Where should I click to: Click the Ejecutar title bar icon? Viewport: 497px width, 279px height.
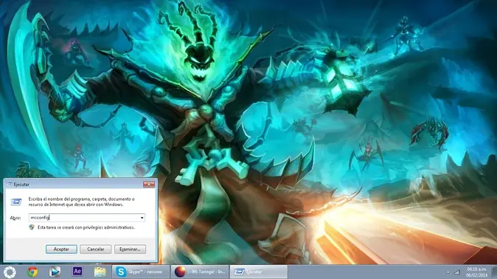click(10, 184)
